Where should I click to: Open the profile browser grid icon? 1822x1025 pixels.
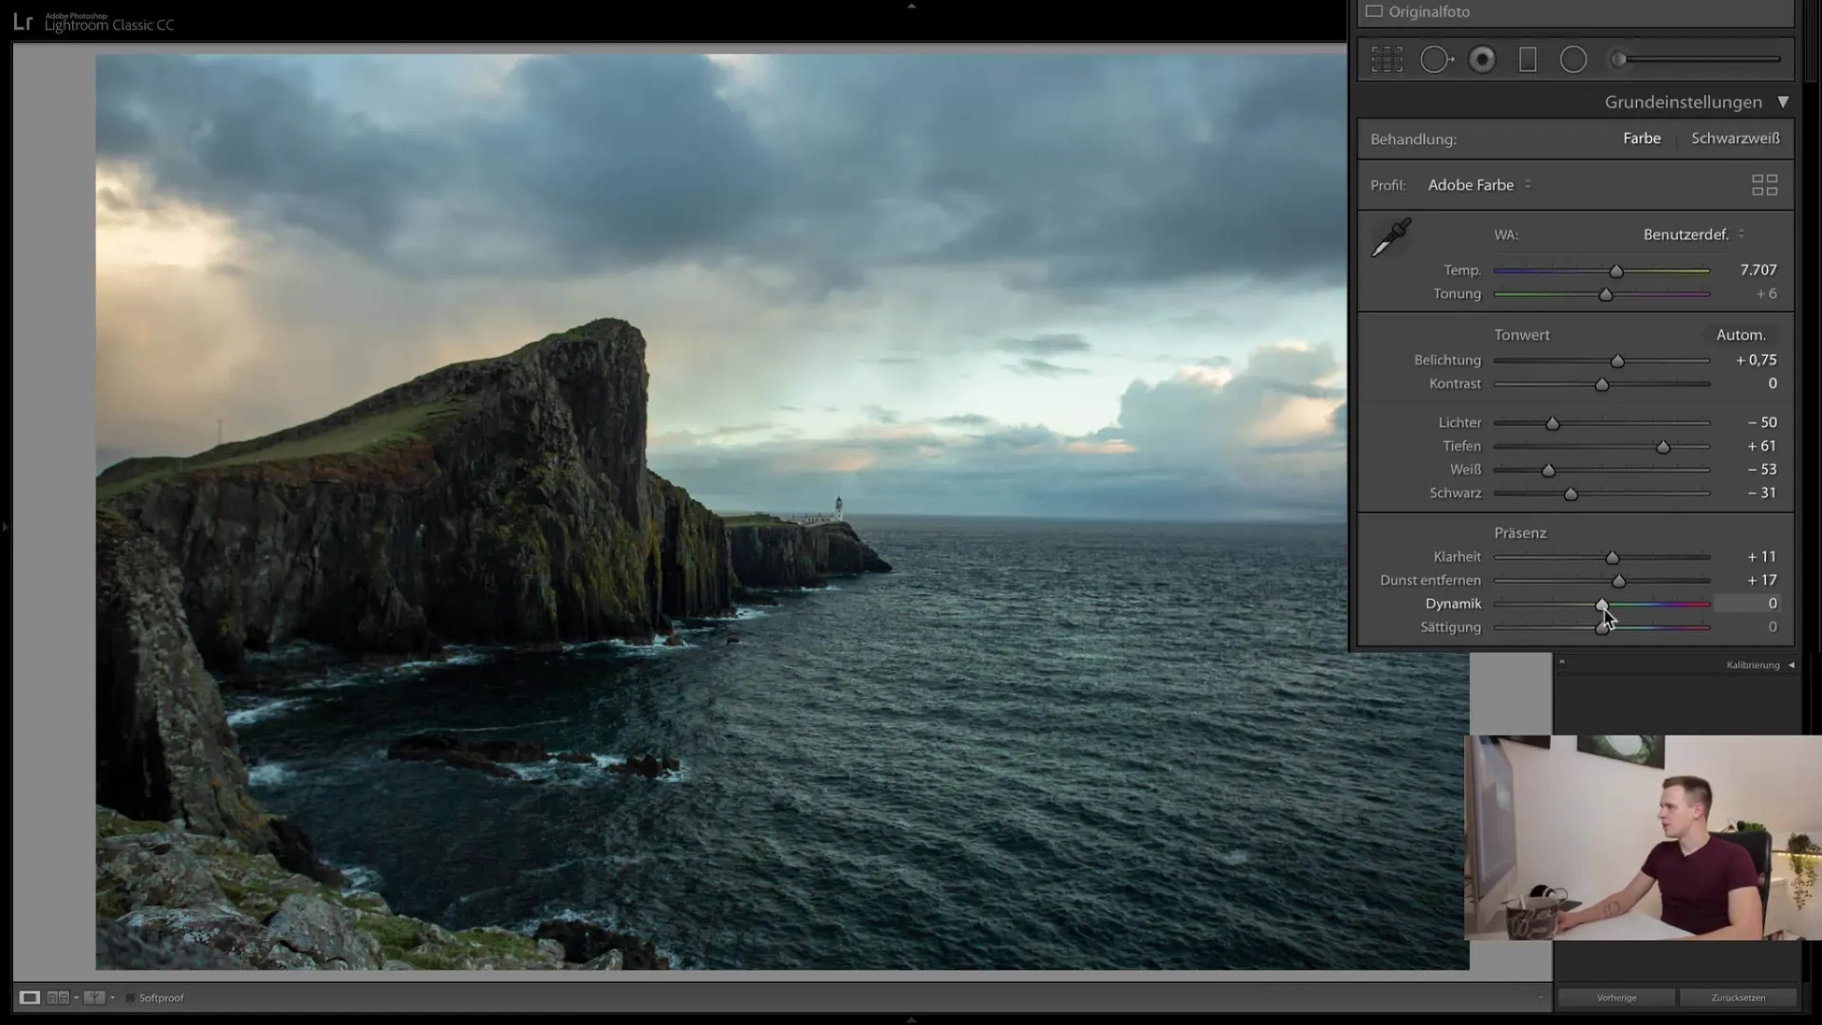(x=1764, y=185)
